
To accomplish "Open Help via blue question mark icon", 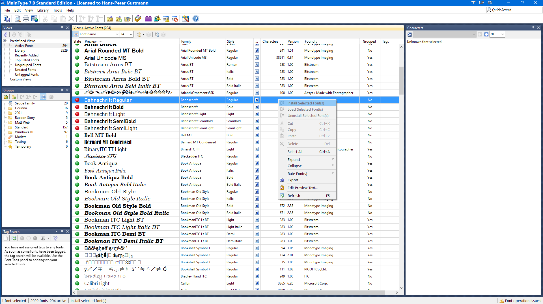I will [196, 19].
